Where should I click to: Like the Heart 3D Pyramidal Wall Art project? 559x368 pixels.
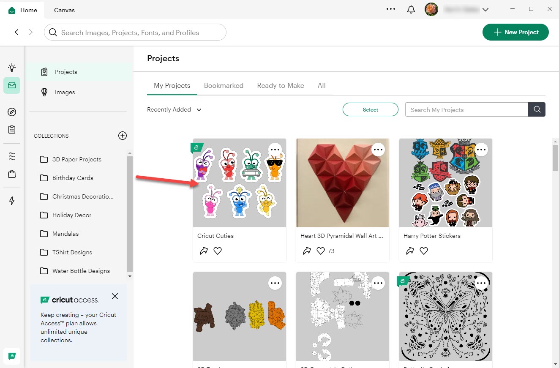321,251
